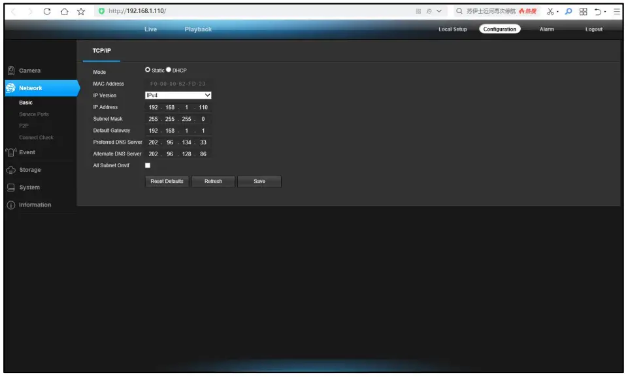The height and width of the screenshot is (377, 628).
Task: Click the green security shield icon
Action: (x=101, y=11)
